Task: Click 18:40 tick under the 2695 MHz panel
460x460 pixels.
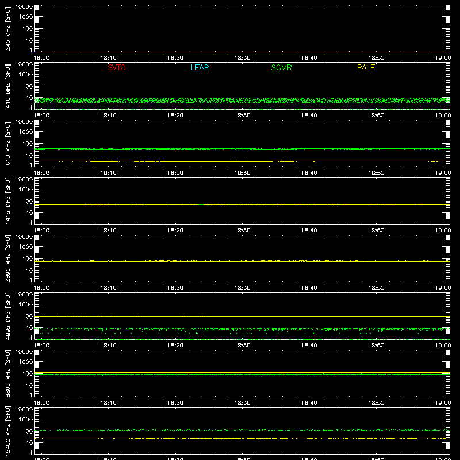Action: 309,288
